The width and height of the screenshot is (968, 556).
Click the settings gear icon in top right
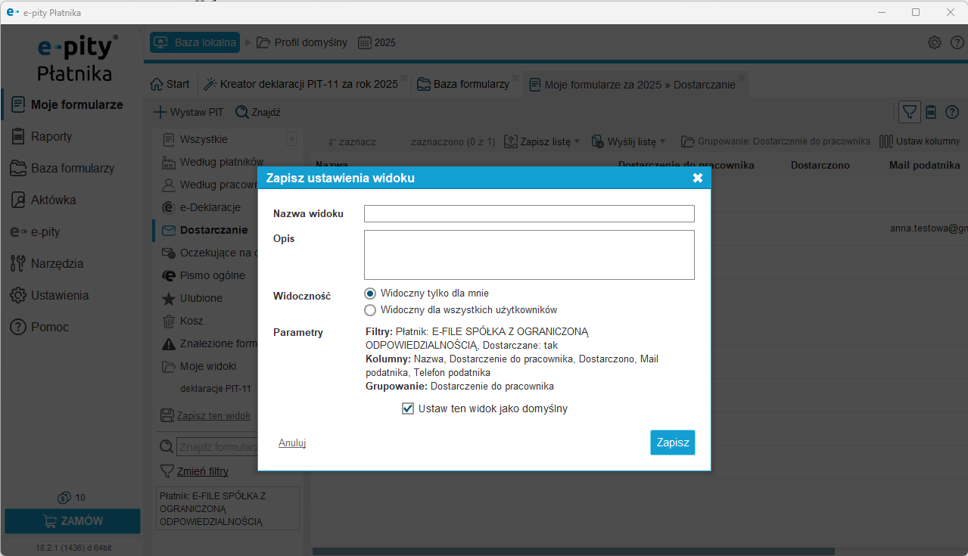click(935, 42)
